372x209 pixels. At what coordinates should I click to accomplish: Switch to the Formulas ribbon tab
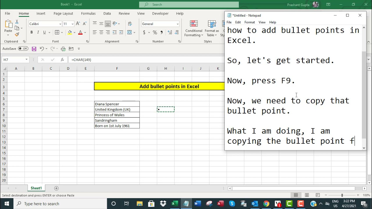click(x=88, y=13)
